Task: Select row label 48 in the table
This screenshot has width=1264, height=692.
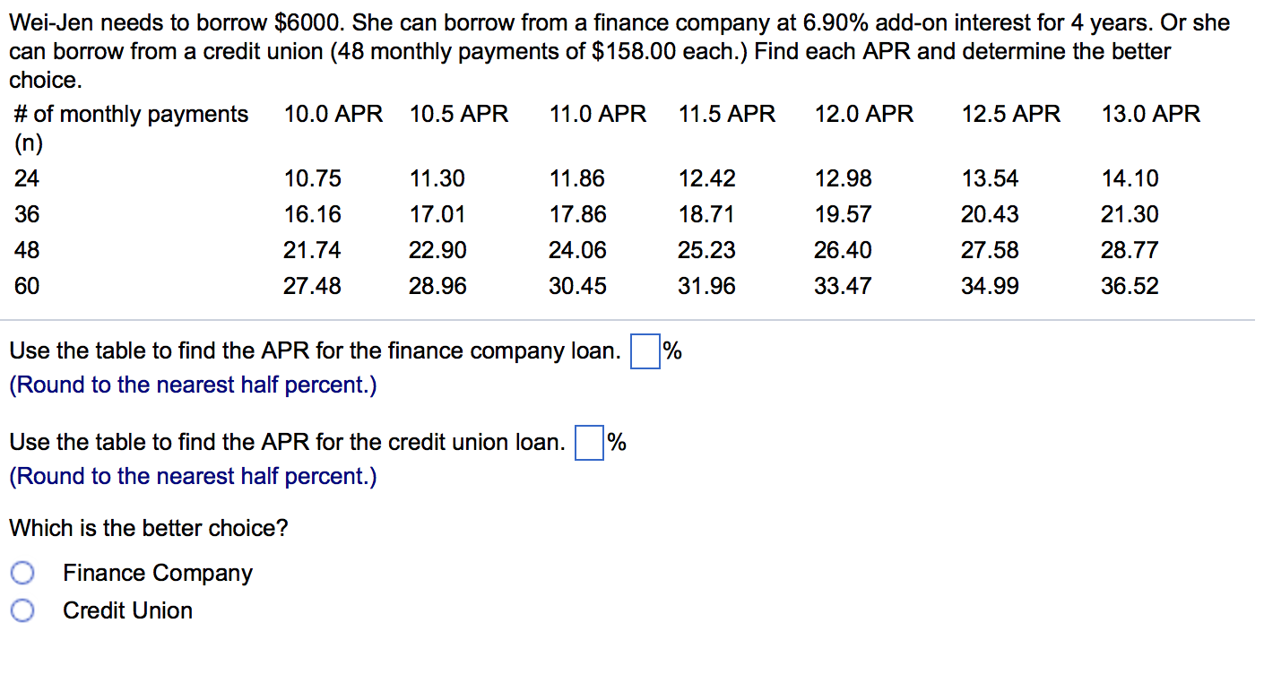Action: click(27, 249)
